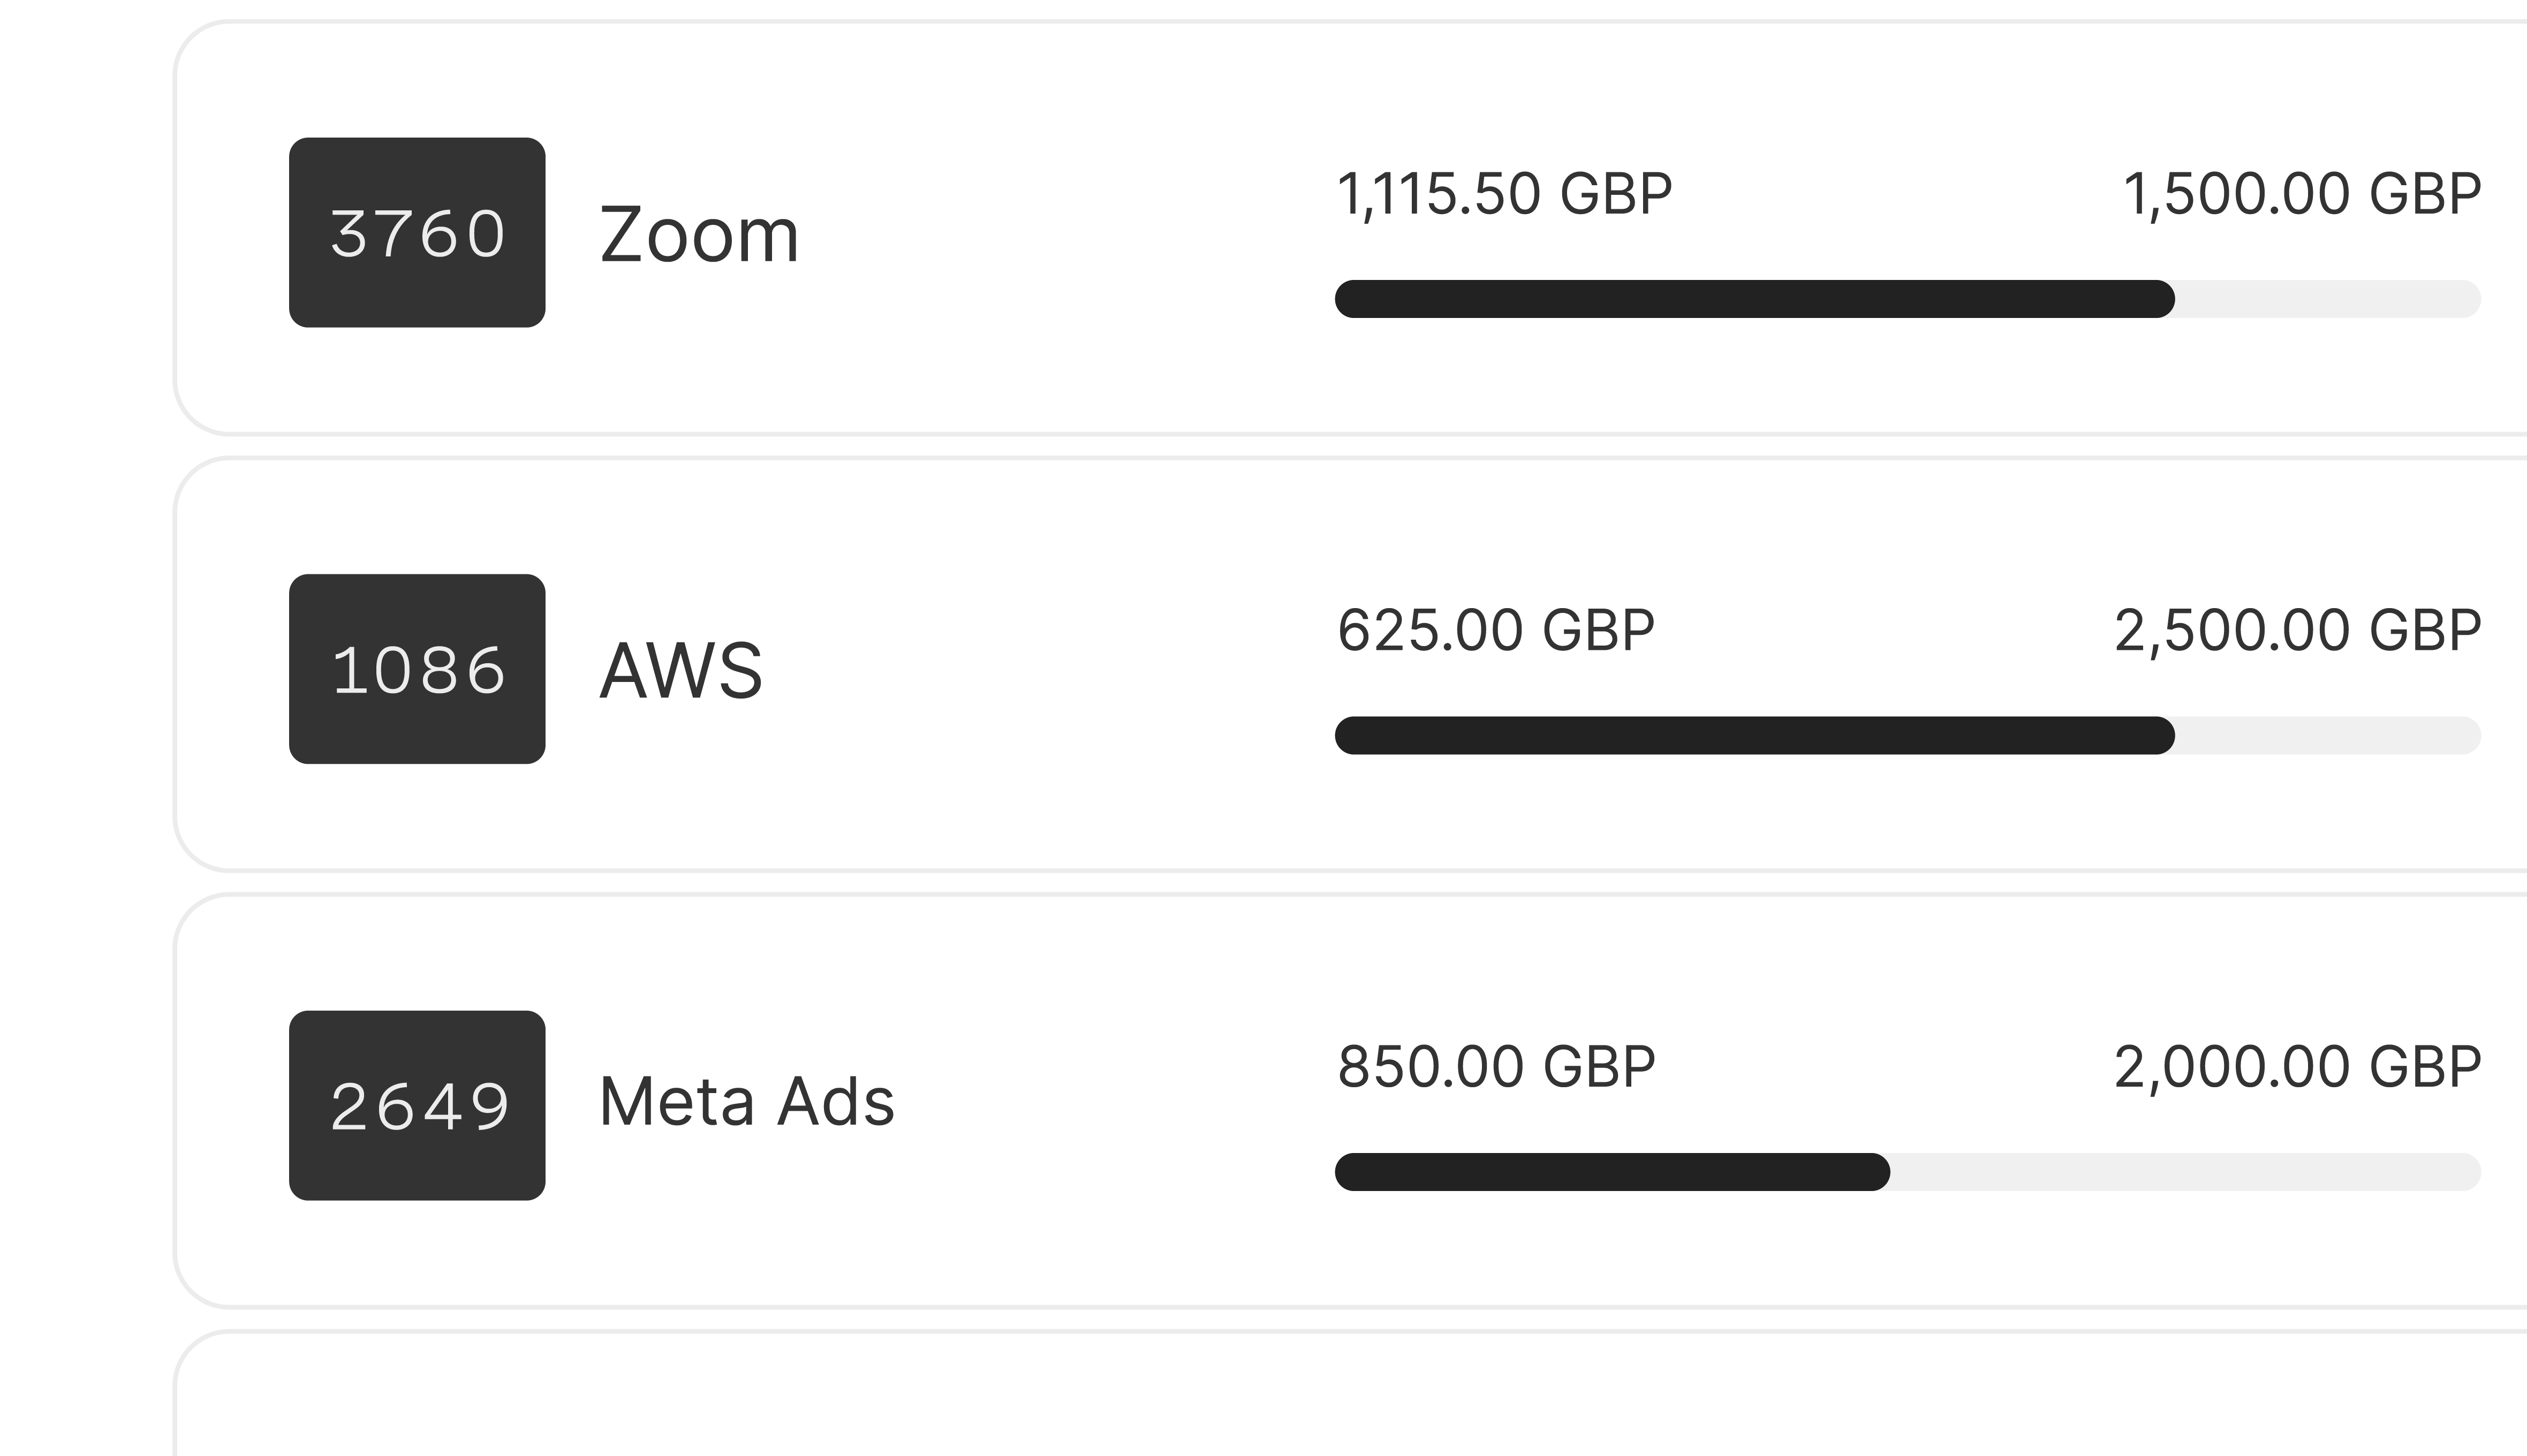Click the green background left of the cards
The height and width of the screenshot is (1456, 2527).
pos(85,700)
